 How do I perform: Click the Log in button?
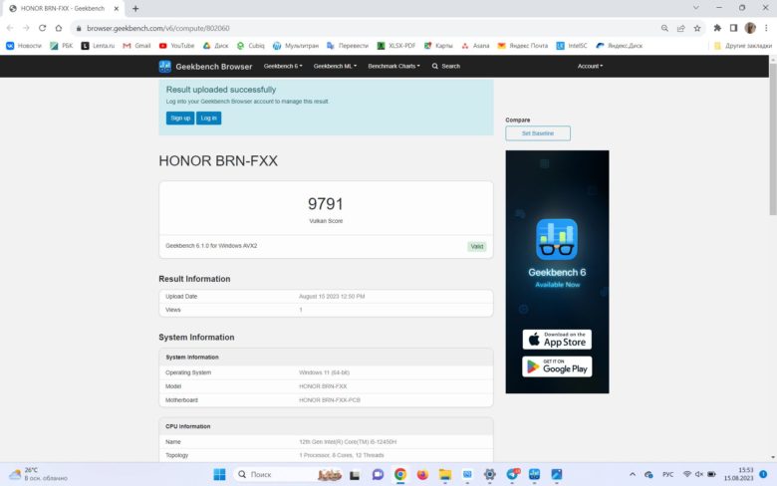(208, 118)
